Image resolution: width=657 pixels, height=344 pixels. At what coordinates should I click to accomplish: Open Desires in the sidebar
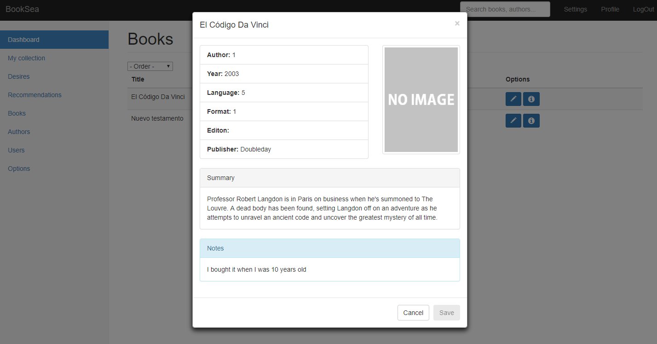(x=18, y=76)
